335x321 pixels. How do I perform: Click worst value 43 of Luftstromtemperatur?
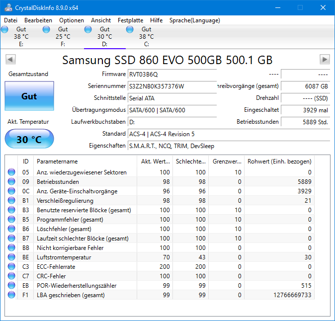202,257
